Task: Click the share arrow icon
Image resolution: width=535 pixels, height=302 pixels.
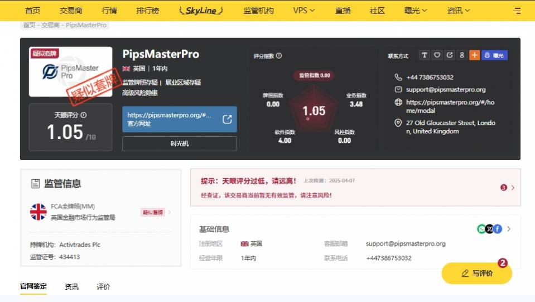Action: tap(449, 55)
